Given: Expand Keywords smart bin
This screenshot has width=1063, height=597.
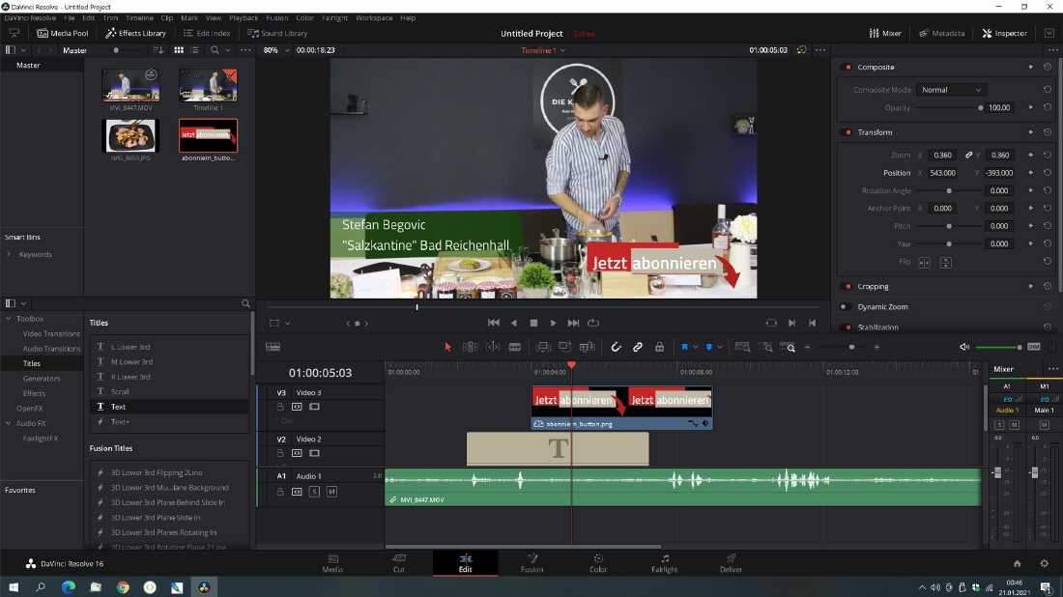Looking at the screenshot, I should pyautogui.click(x=9, y=255).
